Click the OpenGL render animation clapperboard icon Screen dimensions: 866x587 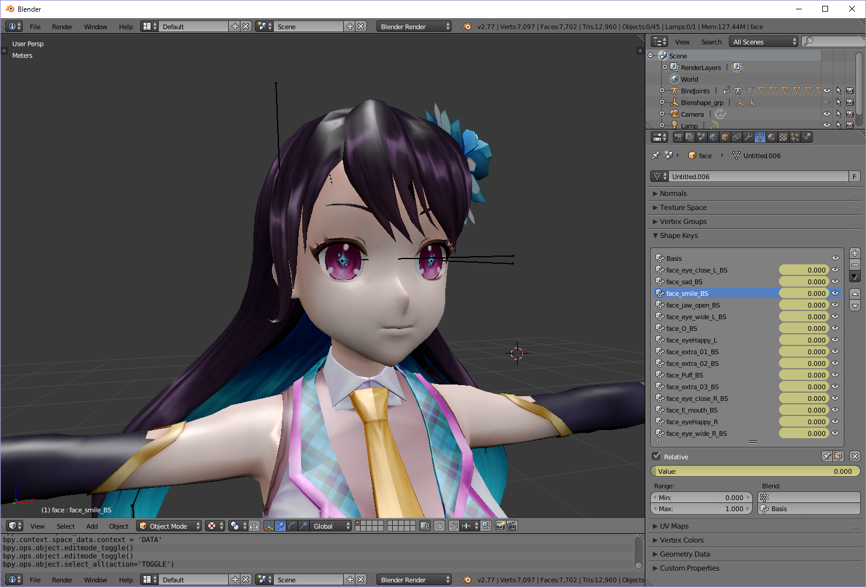coord(512,526)
